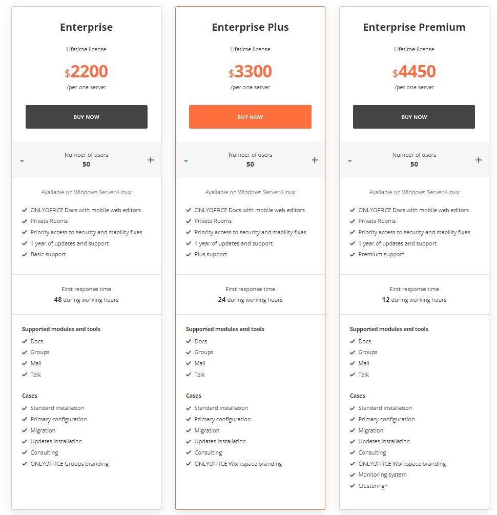
Task: Decrease number of users for Enterprise Premium
Action: (x=350, y=160)
